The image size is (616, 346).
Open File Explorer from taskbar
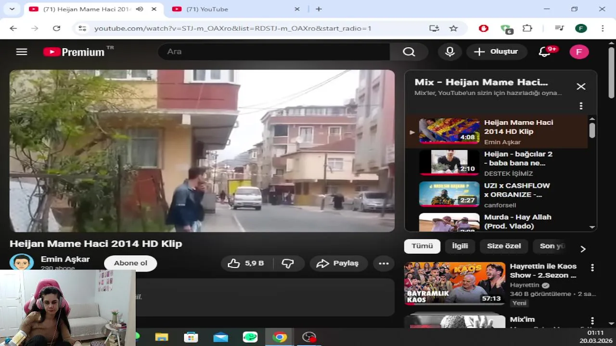pyautogui.click(x=162, y=337)
